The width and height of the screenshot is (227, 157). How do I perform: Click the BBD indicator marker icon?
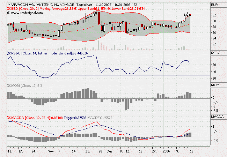pyautogui.click(x=9, y=9)
